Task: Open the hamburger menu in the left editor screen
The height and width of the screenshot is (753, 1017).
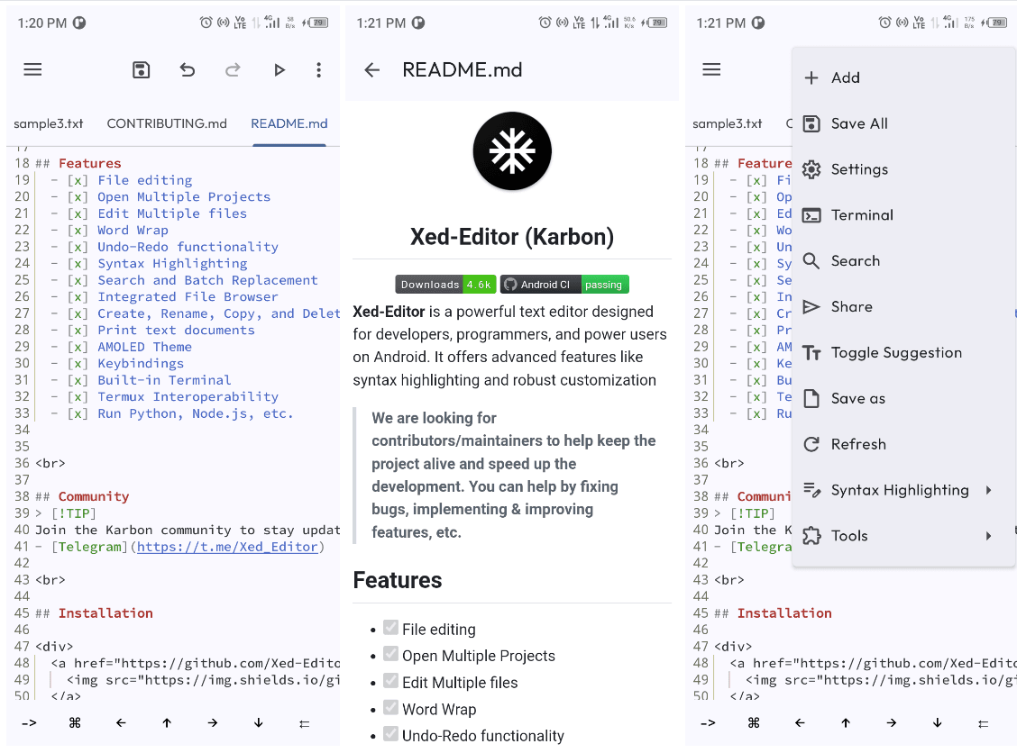Action: pyautogui.click(x=32, y=69)
